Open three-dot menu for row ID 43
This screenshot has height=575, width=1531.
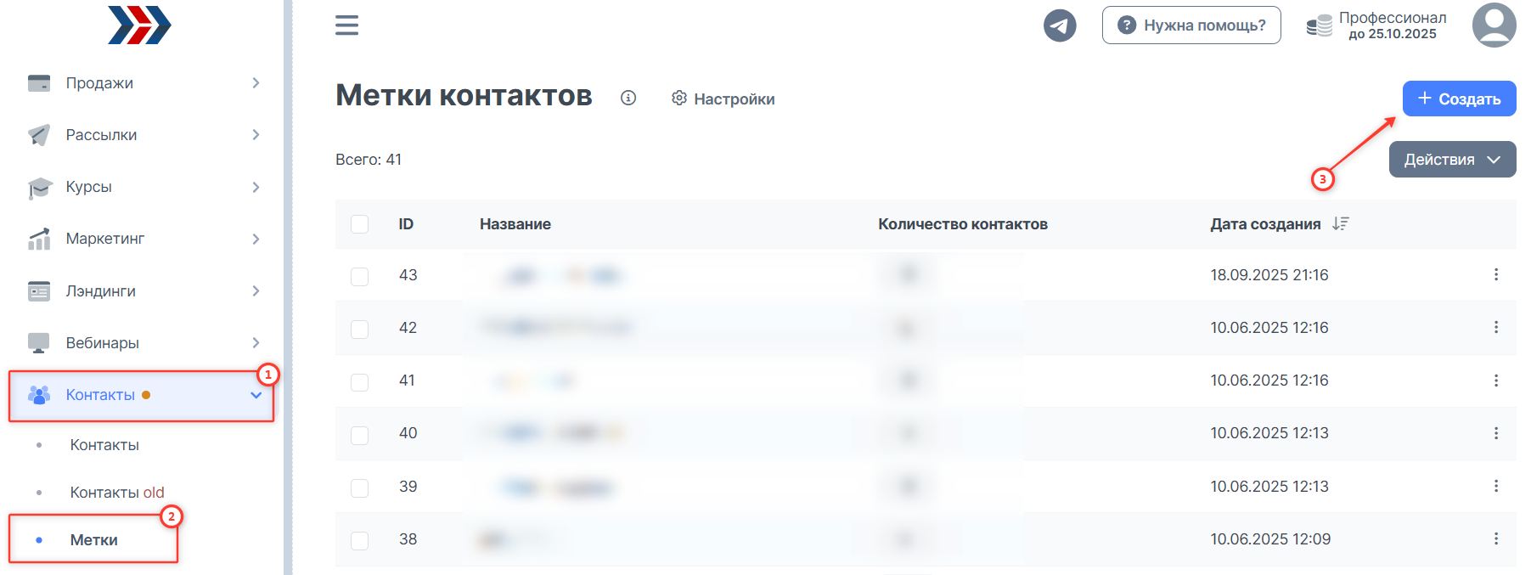coord(1495,274)
